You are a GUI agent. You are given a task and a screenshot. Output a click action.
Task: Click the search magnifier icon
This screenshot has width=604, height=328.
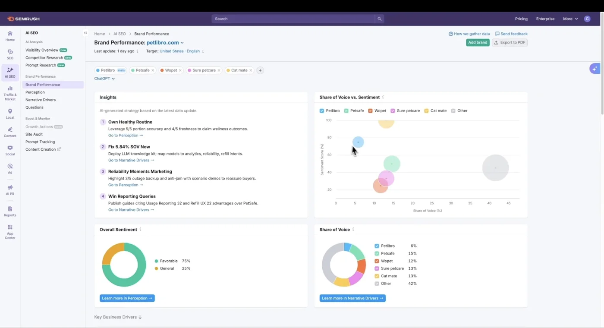pos(379,19)
